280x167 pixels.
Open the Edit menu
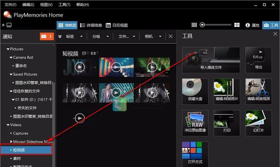click(28, 5)
